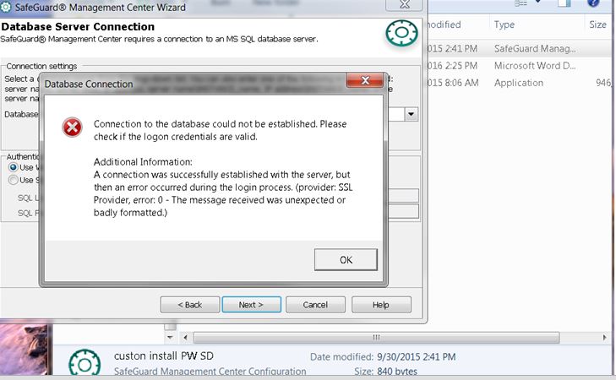Open the database server dropdown arrow
This screenshot has height=380, width=616.
pyautogui.click(x=411, y=114)
